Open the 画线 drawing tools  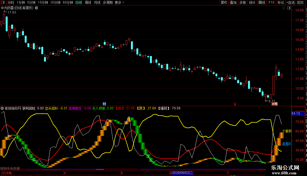click(262, 2)
